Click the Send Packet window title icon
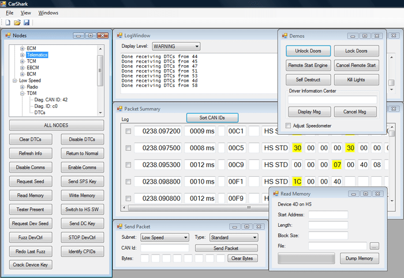Image resolution: width=404 pixels, height=278 pixels. 119,226
